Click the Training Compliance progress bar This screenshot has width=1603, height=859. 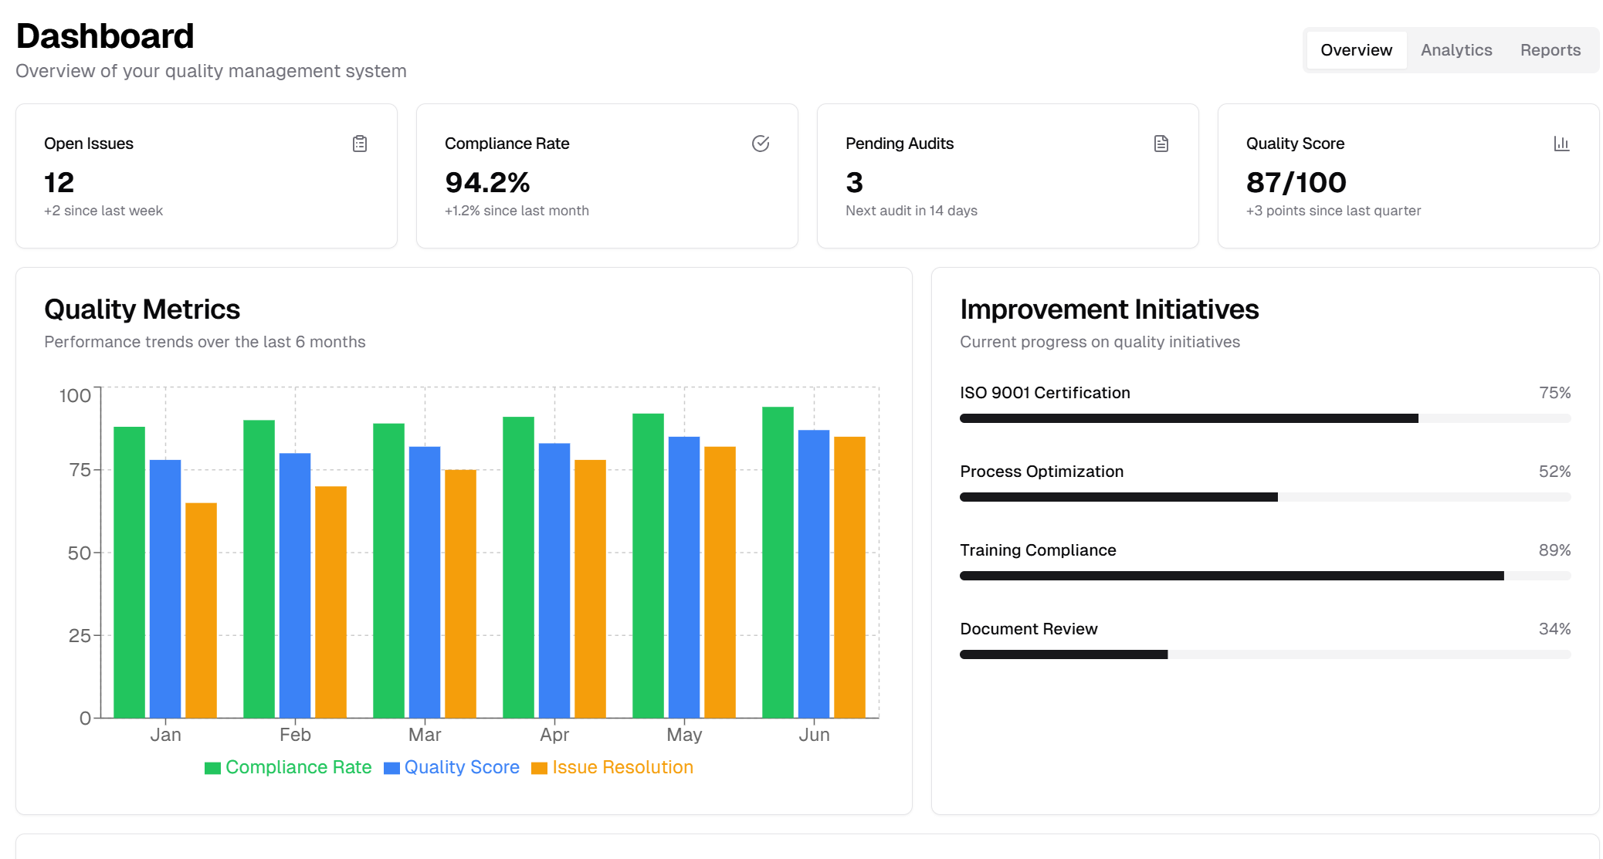click(x=1265, y=576)
